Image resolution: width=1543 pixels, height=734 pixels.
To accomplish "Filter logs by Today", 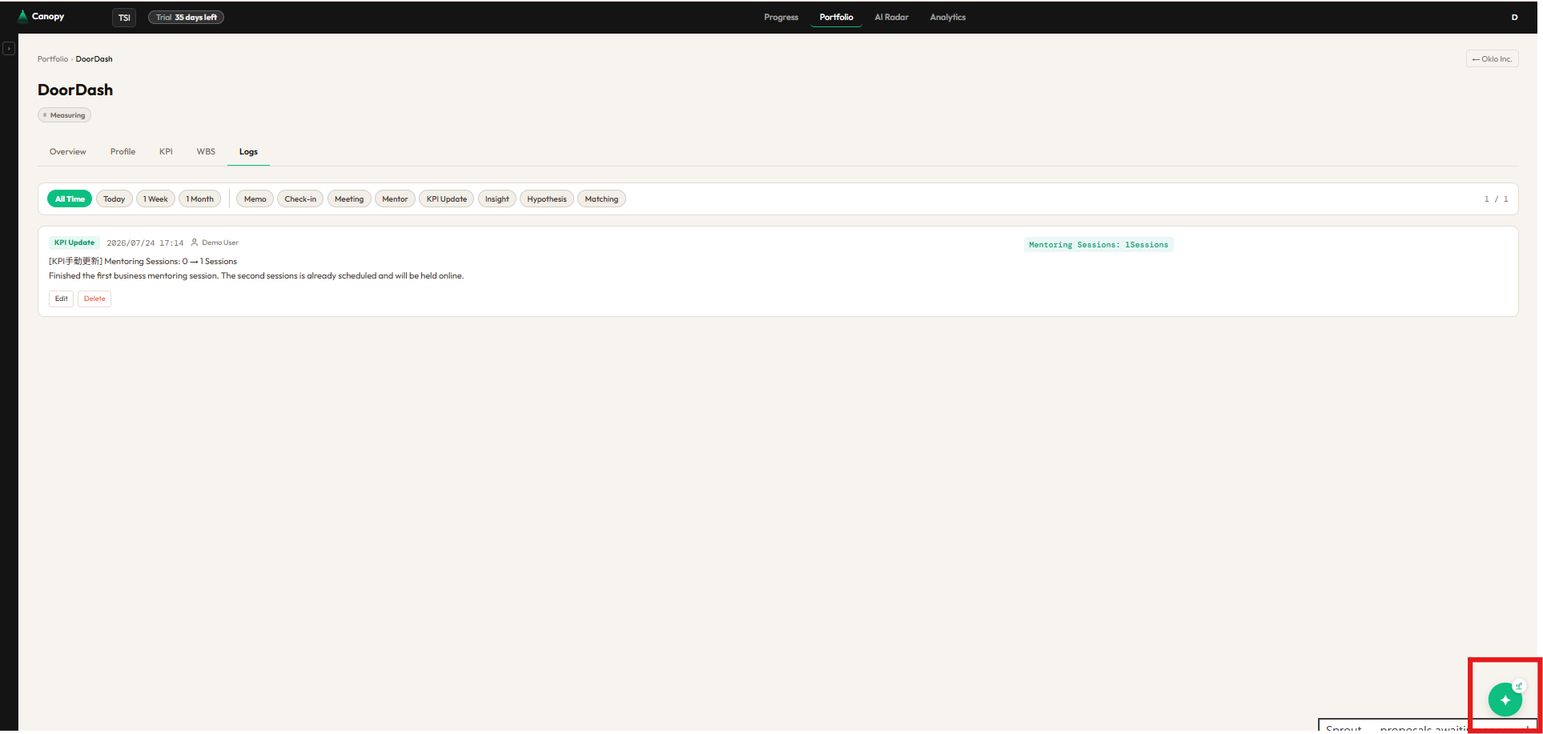I will pos(114,199).
